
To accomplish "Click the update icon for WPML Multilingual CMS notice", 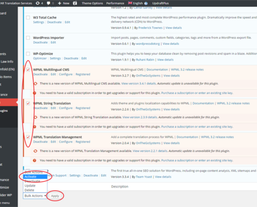I will (x=35, y=83).
